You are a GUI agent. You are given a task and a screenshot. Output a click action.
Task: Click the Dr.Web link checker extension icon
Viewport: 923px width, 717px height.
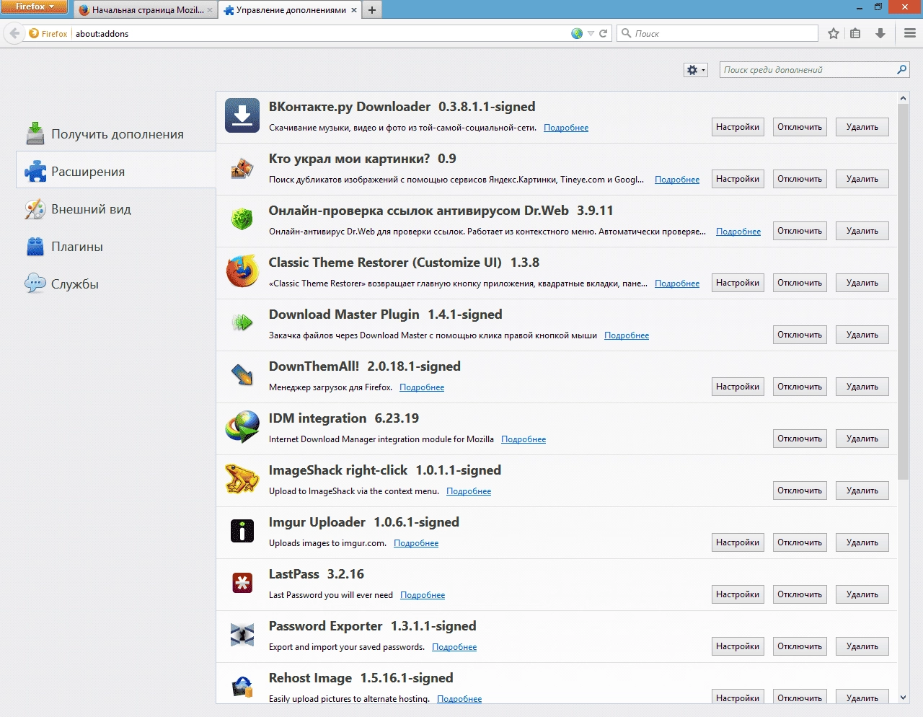click(x=242, y=219)
